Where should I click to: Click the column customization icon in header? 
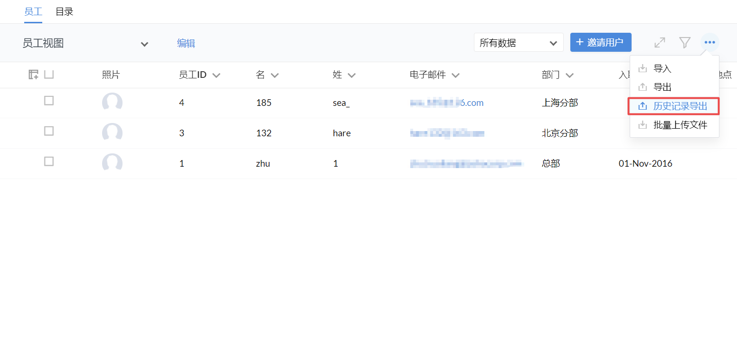pyautogui.click(x=33, y=75)
